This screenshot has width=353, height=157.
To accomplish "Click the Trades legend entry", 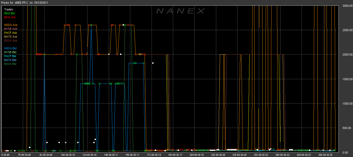I will pyautogui.click(x=9, y=9).
